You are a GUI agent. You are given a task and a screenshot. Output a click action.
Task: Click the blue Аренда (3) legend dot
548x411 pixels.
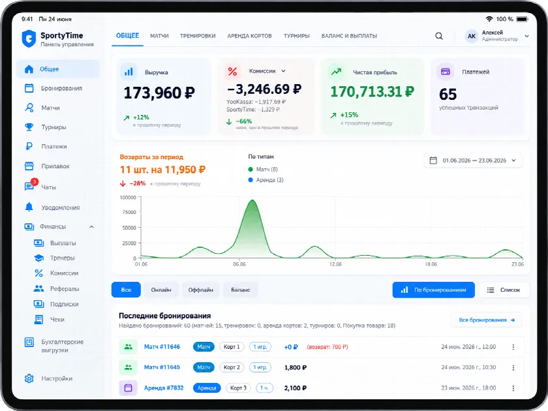tap(251, 180)
